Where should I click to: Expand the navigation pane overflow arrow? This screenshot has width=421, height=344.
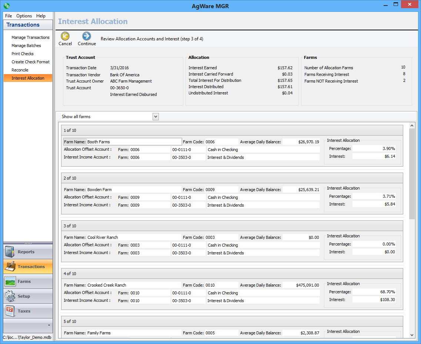(x=49, y=325)
